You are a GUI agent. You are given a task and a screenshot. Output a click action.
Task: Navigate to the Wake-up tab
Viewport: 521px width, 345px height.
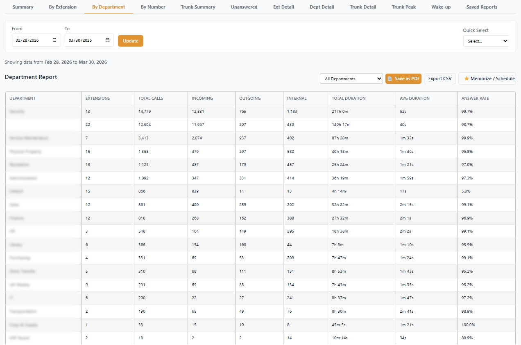pos(441,7)
